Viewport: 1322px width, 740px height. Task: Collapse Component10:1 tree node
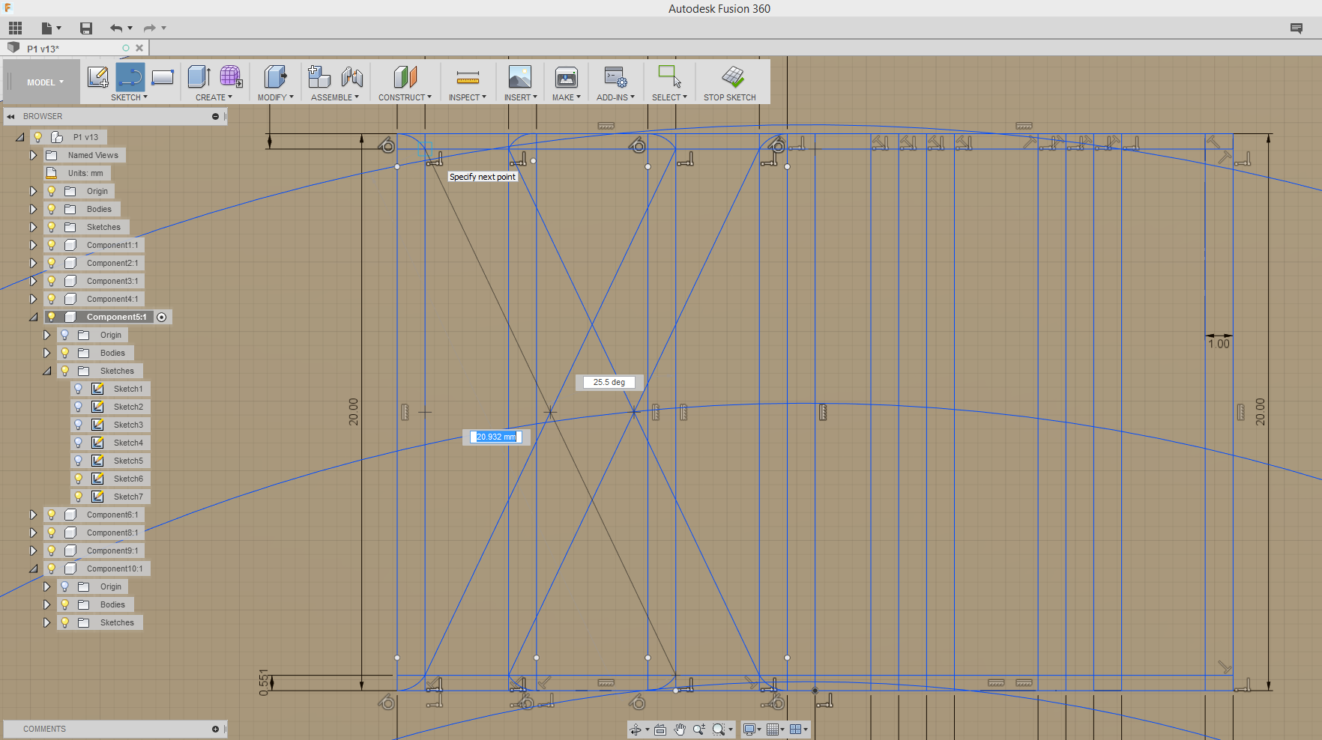click(33, 568)
